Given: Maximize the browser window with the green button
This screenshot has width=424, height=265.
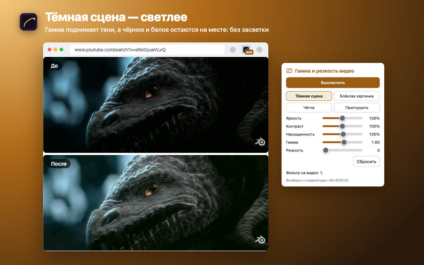Looking at the screenshot, I should tap(62, 50).
